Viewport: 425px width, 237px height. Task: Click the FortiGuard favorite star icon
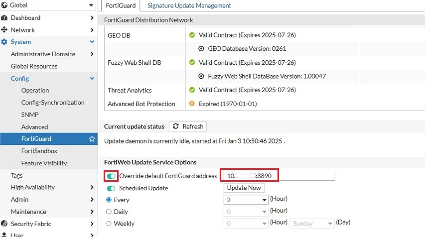[92, 139]
